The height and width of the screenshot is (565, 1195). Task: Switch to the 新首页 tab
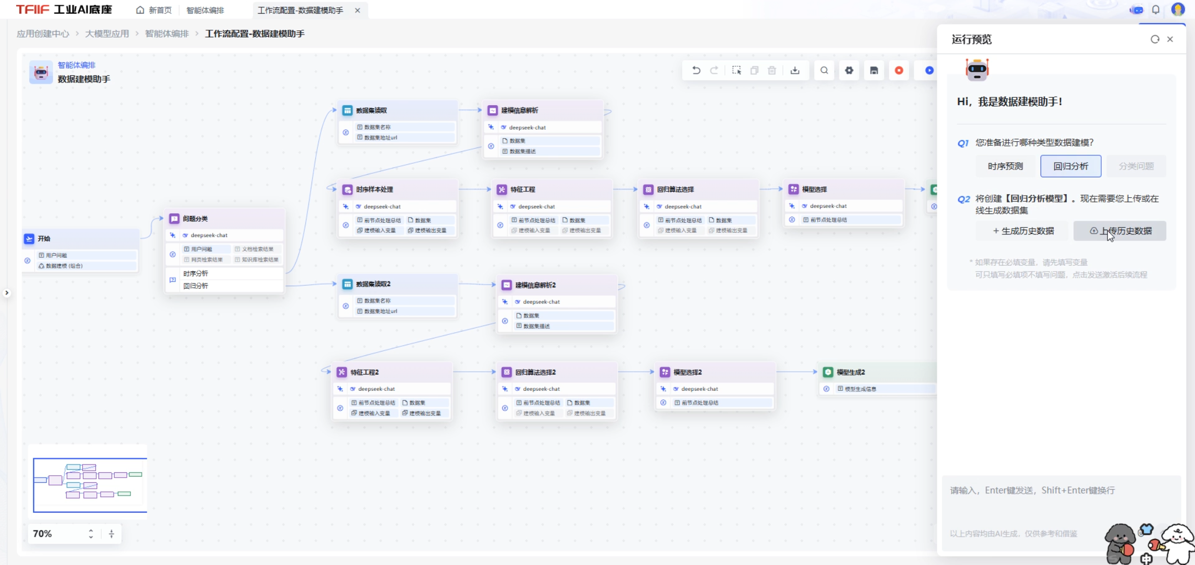click(154, 10)
